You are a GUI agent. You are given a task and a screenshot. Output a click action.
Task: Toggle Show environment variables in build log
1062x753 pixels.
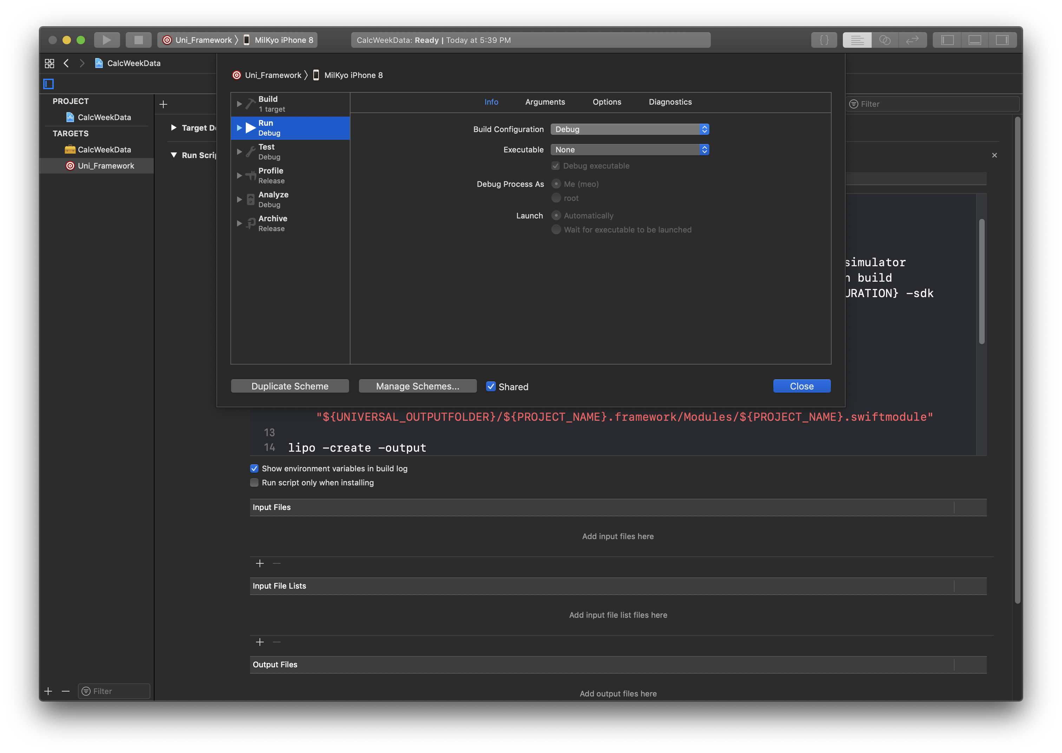[x=254, y=468]
